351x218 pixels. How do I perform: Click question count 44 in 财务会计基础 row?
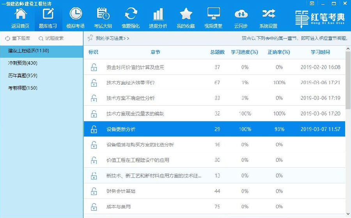pos(217,191)
